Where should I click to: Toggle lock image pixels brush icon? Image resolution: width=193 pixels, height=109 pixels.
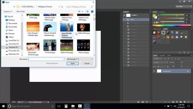click(x=162, y=67)
